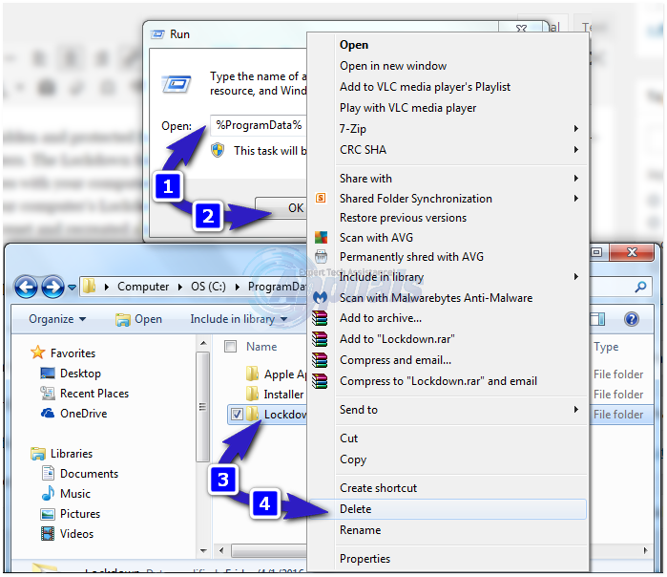The height and width of the screenshot is (577, 667).
Task: Choose Properties from the context menu
Action: tap(448, 558)
